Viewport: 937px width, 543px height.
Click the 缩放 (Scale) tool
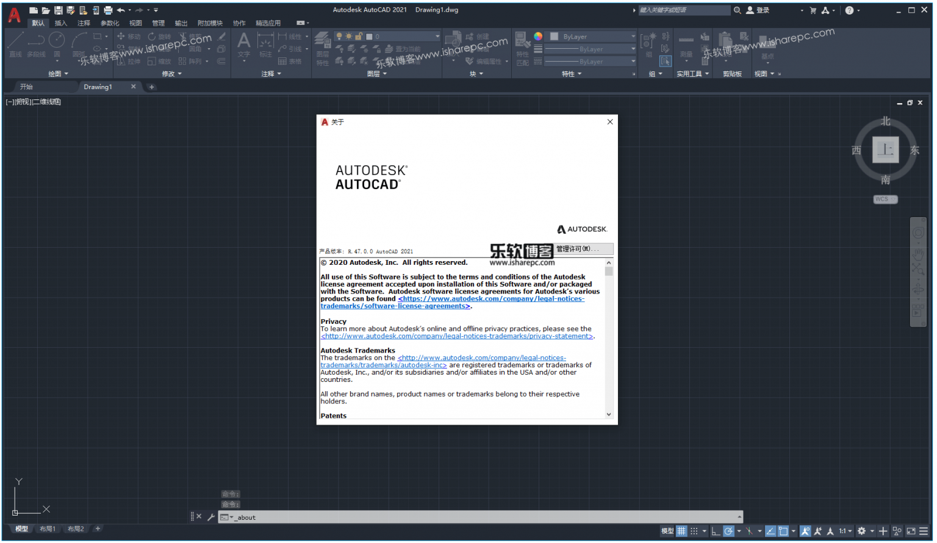pos(160,62)
